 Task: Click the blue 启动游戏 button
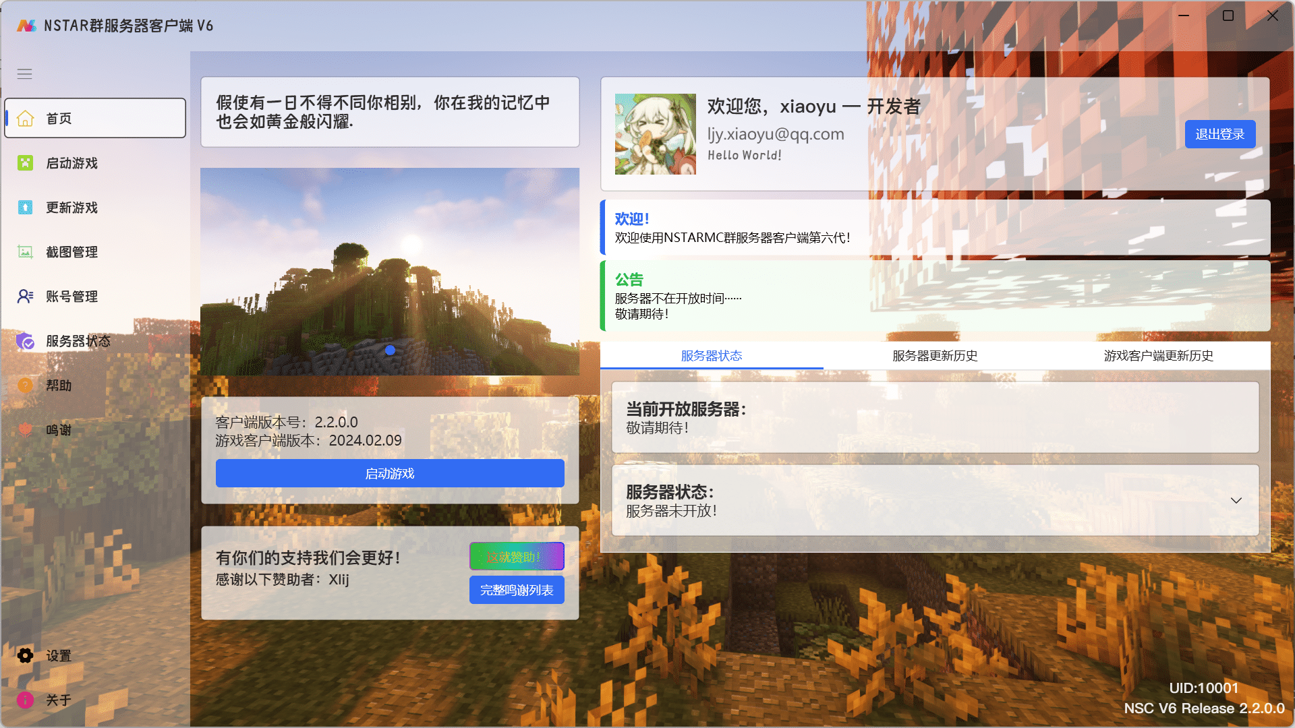tap(390, 474)
